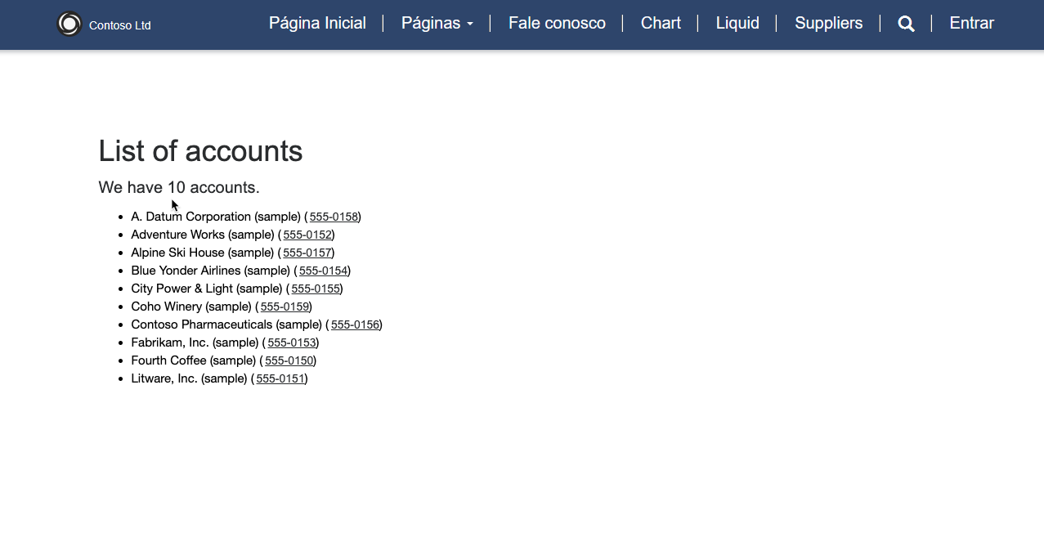Open Alpine Ski House phone 555-0157

click(x=307, y=253)
